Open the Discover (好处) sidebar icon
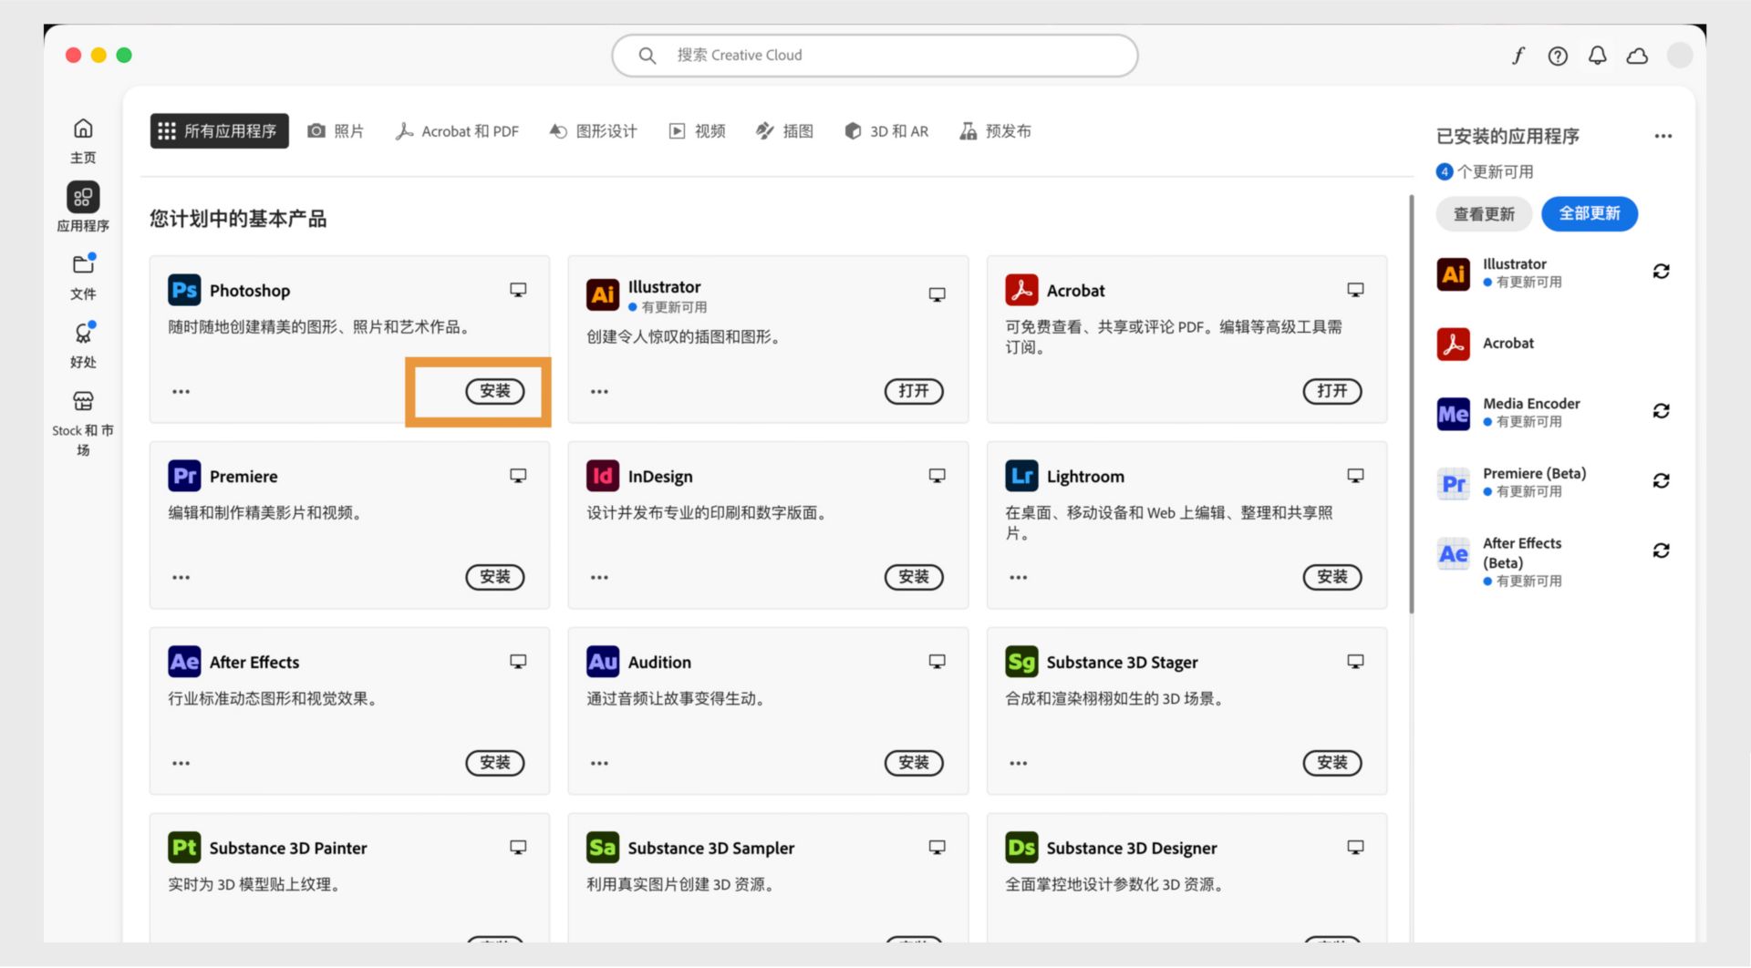Image resolution: width=1751 pixels, height=968 pixels. 83,333
